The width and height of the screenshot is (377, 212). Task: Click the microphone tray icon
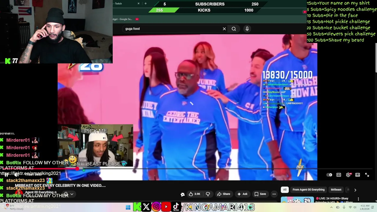pos(344,207)
